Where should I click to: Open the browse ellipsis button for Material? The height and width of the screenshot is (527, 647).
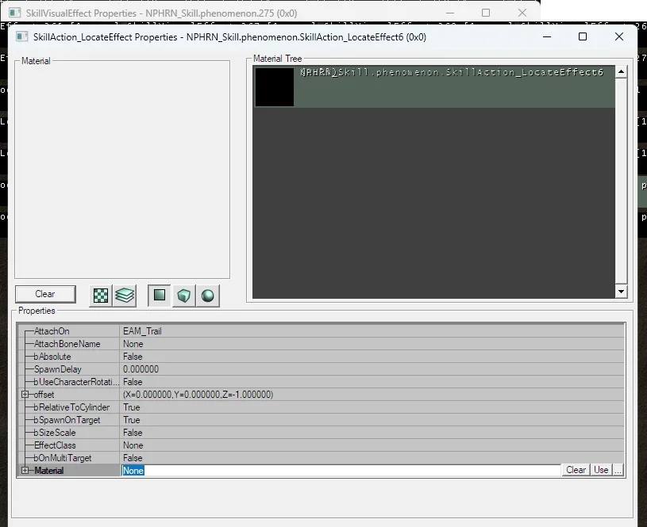point(618,470)
